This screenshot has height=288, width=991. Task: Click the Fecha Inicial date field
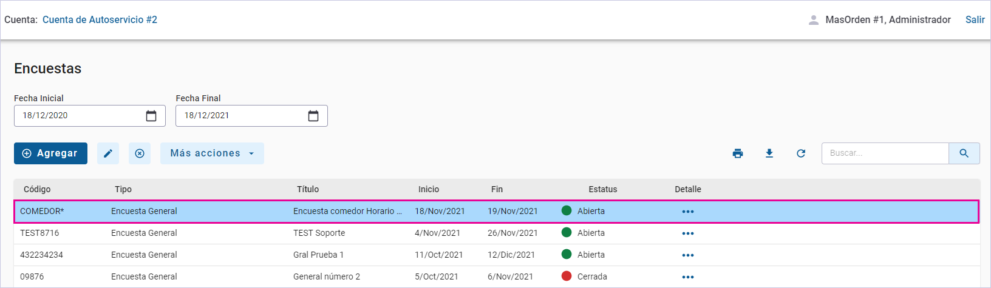tap(79, 116)
